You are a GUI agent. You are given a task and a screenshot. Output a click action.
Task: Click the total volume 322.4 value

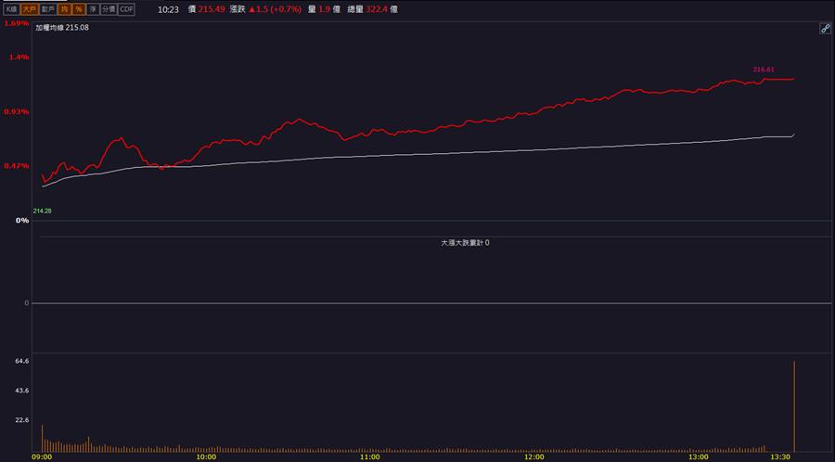click(x=377, y=9)
